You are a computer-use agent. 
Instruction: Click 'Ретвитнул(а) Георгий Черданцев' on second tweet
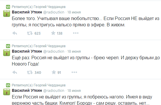tap(39, 46)
